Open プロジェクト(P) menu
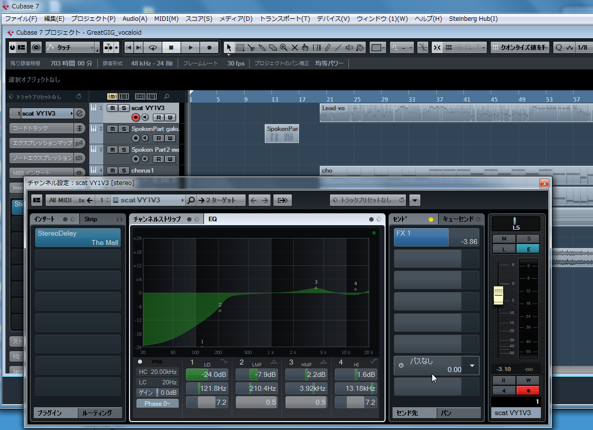The height and width of the screenshot is (430, 593). [x=93, y=18]
